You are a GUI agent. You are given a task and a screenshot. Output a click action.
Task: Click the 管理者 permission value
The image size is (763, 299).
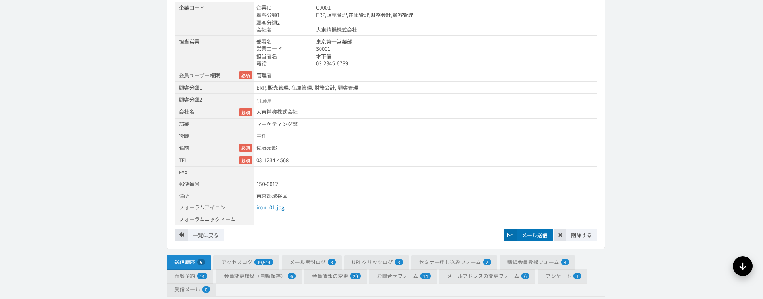[264, 75]
